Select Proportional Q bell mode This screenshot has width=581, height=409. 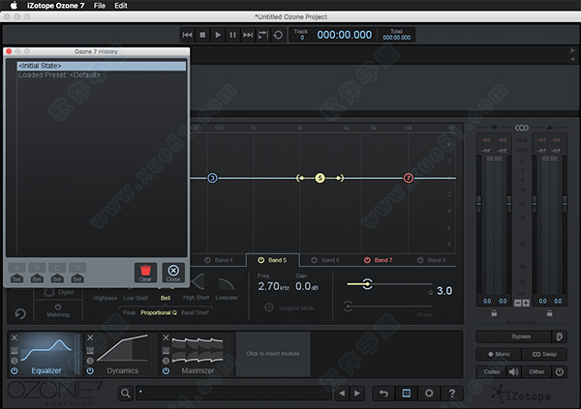click(x=159, y=312)
